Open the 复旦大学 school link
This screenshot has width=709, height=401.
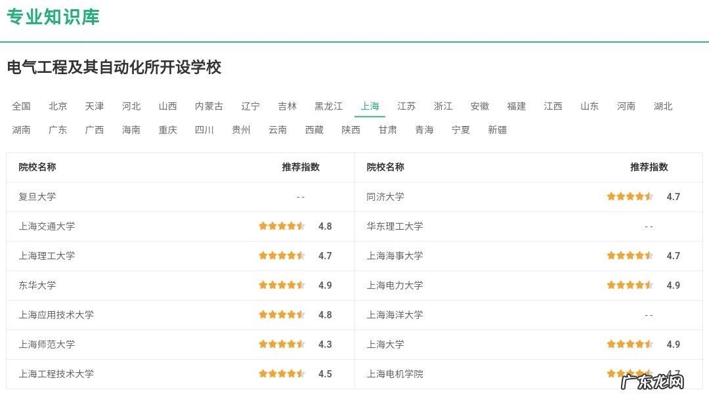click(x=36, y=196)
